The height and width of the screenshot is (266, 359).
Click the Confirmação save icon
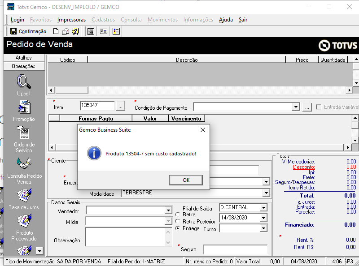13,31
